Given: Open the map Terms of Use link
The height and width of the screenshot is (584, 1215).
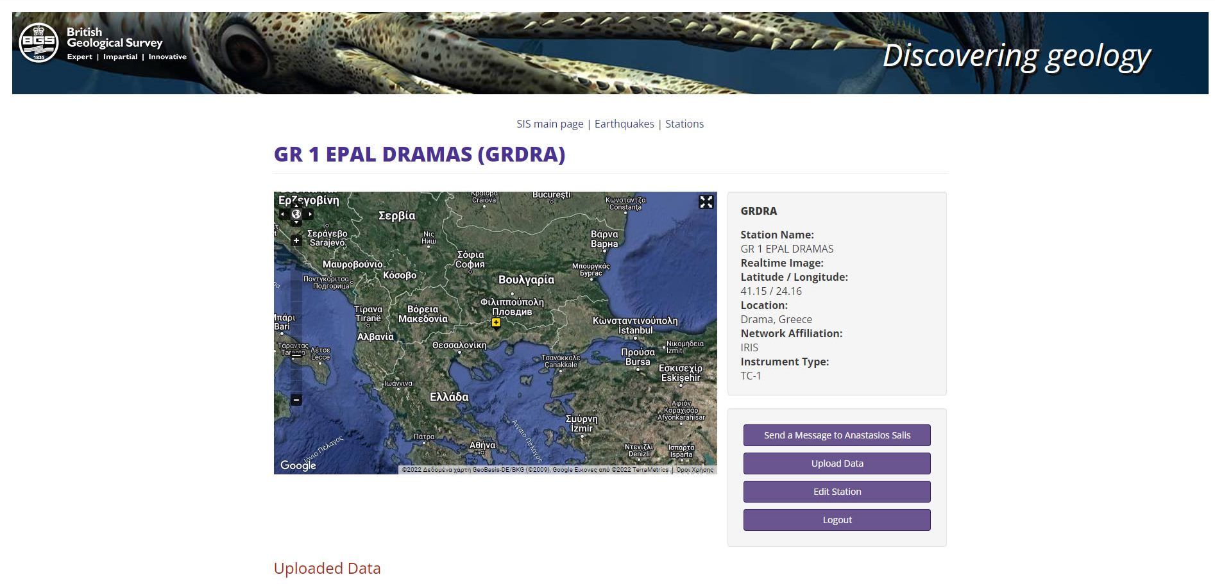Looking at the screenshot, I should (695, 470).
